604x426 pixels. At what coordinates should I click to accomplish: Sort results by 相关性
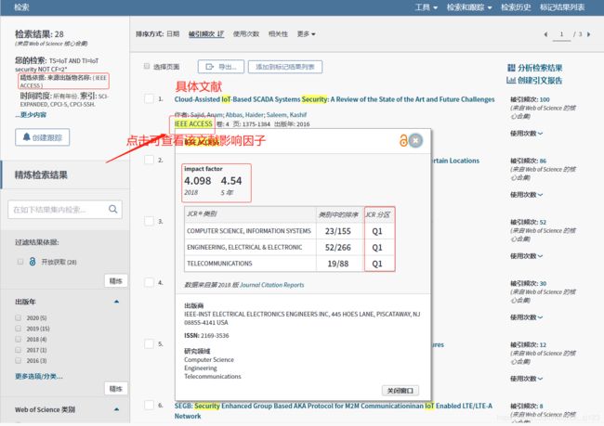tap(278, 34)
